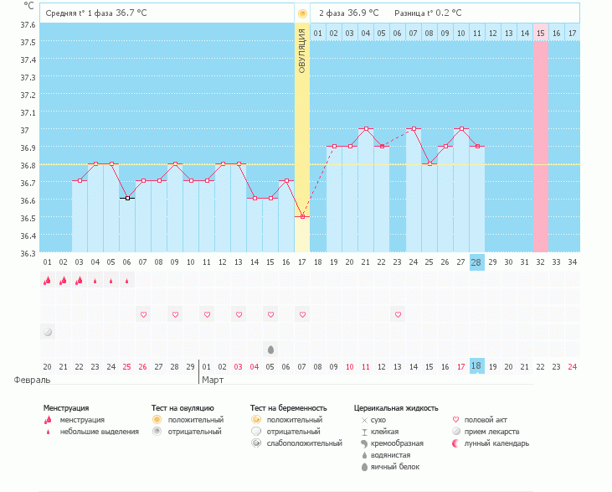The height and width of the screenshot is (492, 612).
Task: Click the слабоположительный pregnancy test legend icon
Action: pos(256,443)
